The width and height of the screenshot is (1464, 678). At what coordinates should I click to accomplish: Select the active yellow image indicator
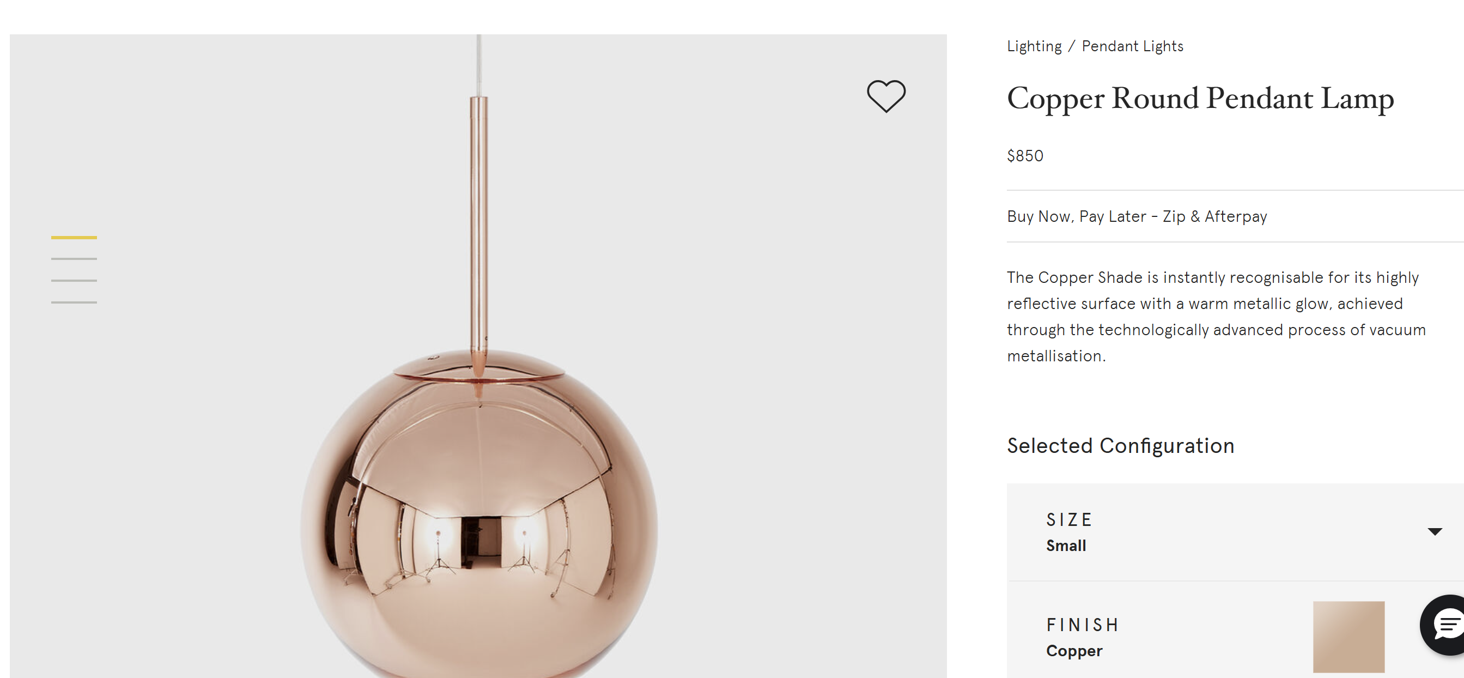coord(74,238)
